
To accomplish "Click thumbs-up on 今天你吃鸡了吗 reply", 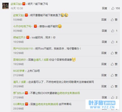I will 114,31.
